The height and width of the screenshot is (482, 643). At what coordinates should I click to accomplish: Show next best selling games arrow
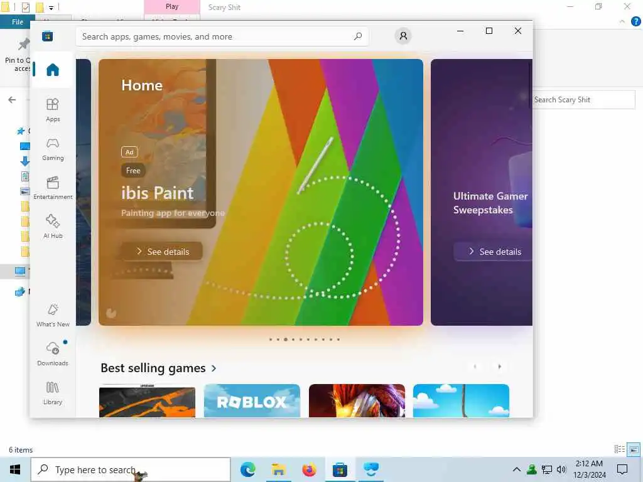[x=499, y=367]
